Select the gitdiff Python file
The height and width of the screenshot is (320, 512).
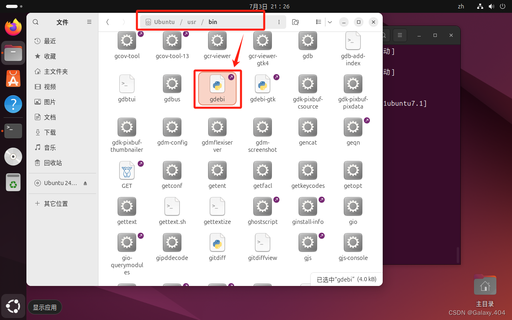pos(217,242)
